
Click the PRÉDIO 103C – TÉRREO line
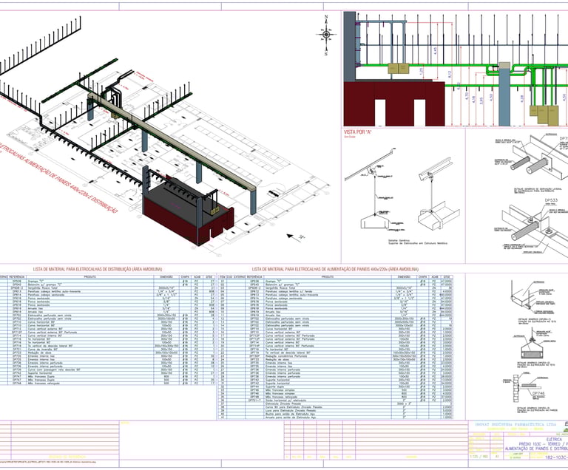tap(543, 443)
